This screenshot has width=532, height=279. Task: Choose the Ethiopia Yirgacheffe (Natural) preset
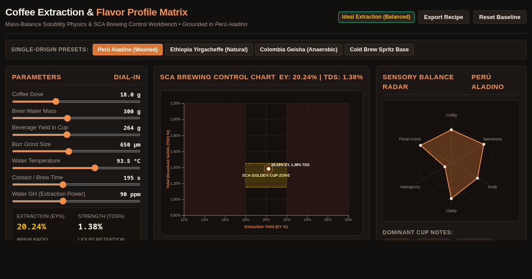click(209, 50)
